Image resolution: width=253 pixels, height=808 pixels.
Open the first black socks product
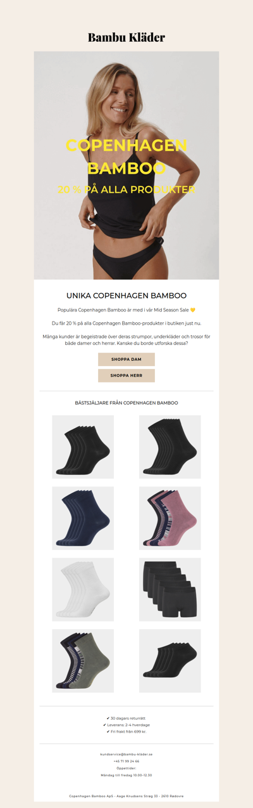click(x=83, y=447)
